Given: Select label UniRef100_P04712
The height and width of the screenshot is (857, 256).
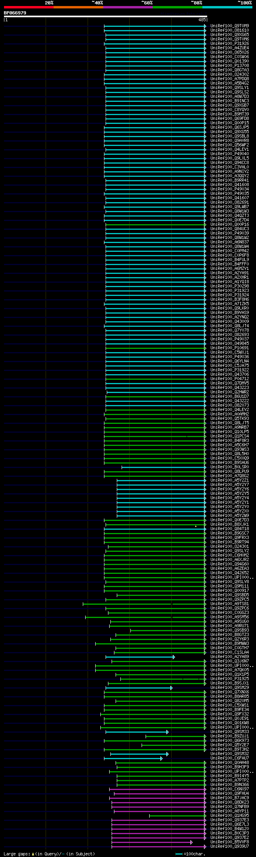Looking at the screenshot, I should point(230,379).
